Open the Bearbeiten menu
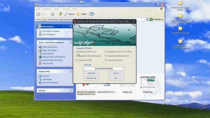Viewport: 210px width, 118px height. (x=47, y=9)
